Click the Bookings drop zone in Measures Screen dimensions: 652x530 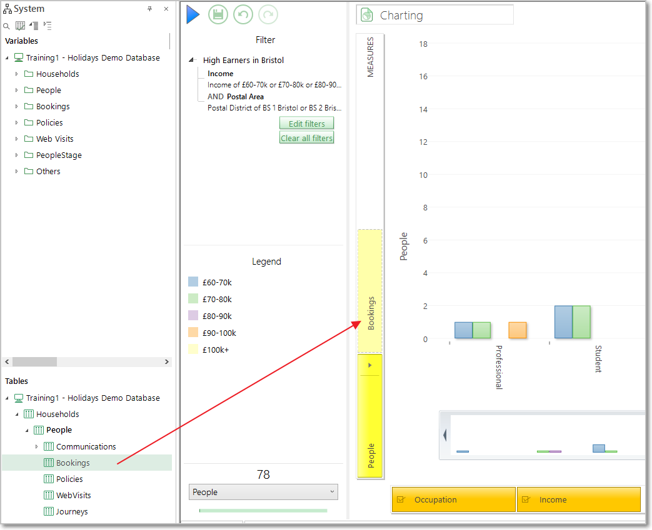tap(369, 291)
